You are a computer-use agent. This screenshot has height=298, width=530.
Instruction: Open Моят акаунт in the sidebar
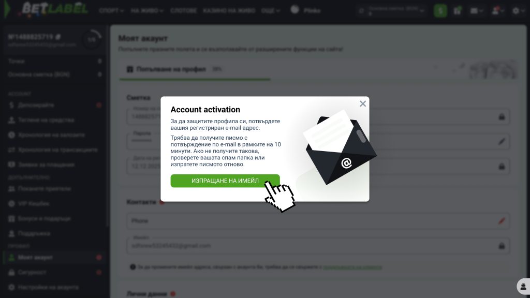pos(35,257)
